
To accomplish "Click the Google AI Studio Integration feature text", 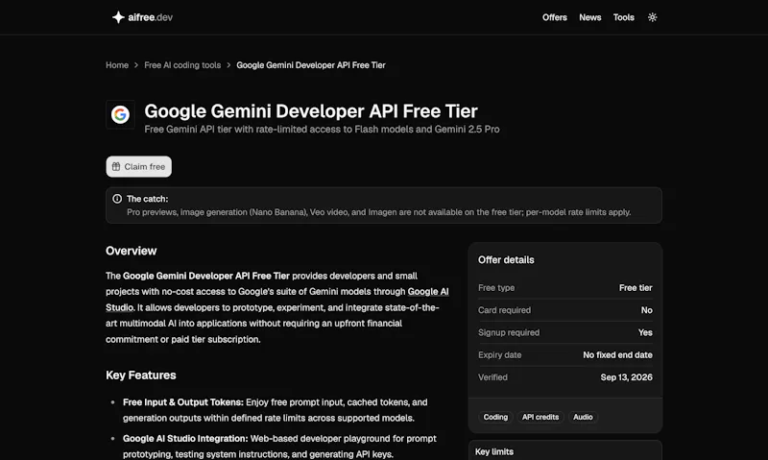I will 185,439.
